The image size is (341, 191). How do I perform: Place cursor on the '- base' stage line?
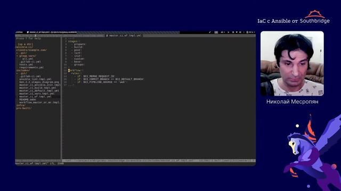coord(76,62)
